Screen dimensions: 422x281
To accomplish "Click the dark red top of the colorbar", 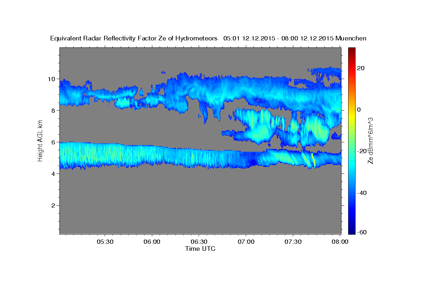I will [351, 50].
